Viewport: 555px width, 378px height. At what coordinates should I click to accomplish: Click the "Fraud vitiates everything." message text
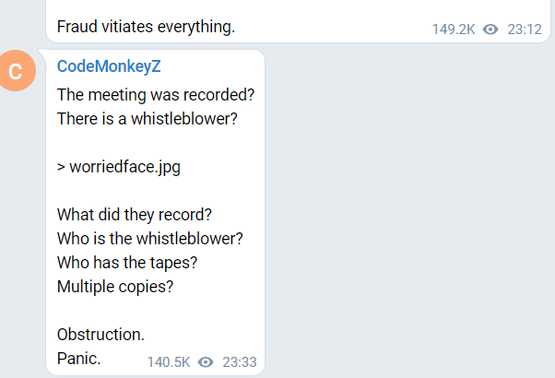pos(146,27)
